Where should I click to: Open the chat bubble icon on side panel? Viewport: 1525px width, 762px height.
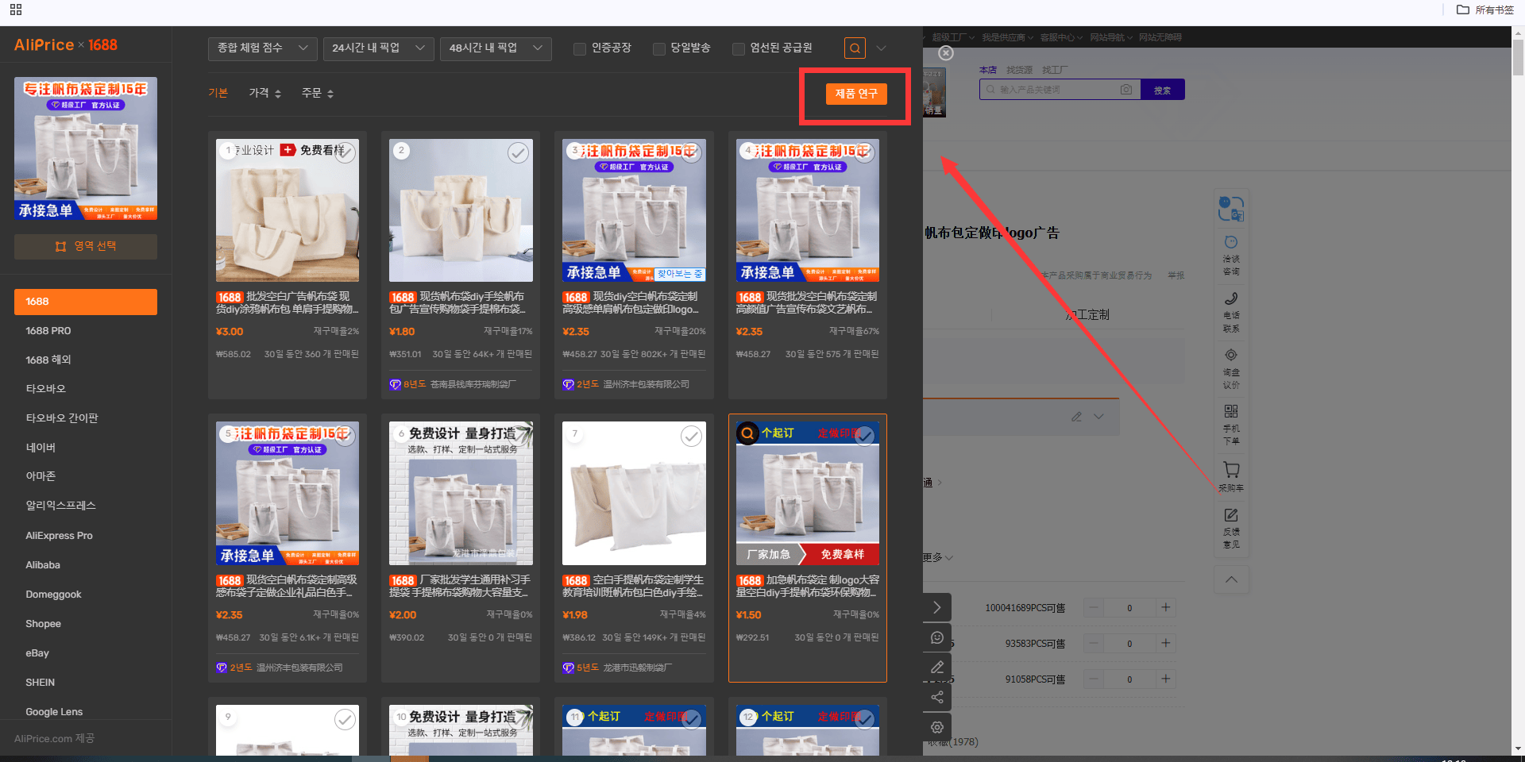[937, 637]
